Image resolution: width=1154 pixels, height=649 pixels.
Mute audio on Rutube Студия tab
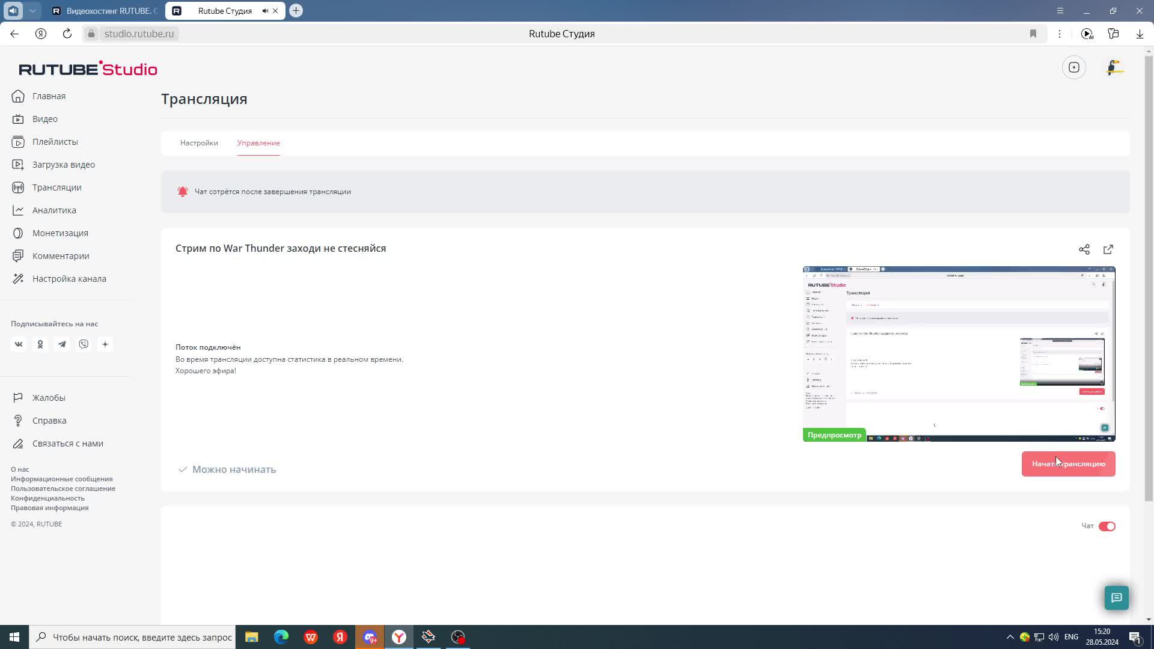coord(265,11)
